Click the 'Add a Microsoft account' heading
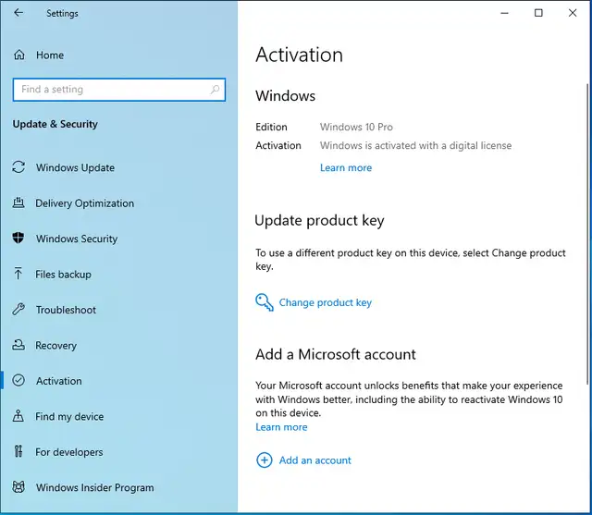The image size is (592, 515). (335, 354)
